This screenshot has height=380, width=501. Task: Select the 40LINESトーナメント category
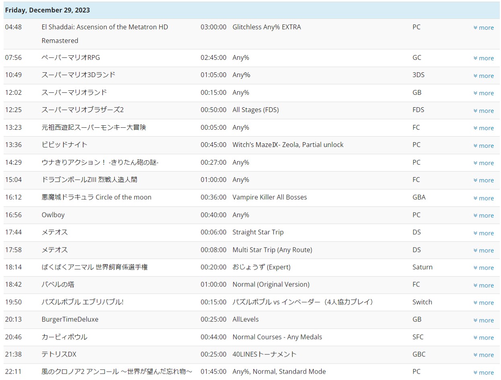coord(265,354)
